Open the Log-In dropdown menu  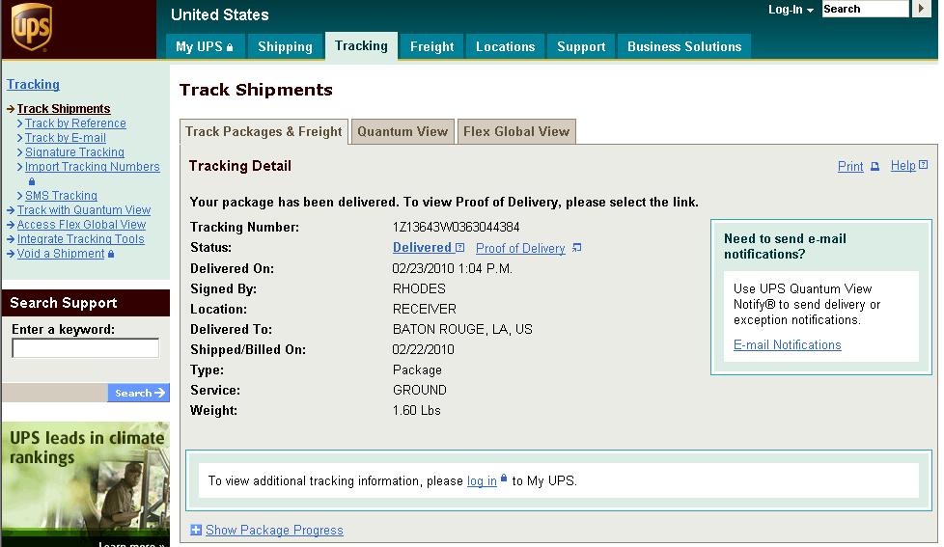click(791, 10)
